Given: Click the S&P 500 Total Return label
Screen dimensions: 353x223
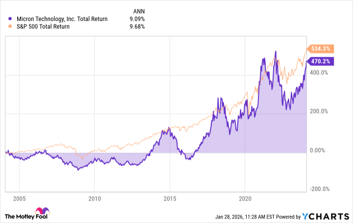Looking at the screenshot, I should (43, 26).
